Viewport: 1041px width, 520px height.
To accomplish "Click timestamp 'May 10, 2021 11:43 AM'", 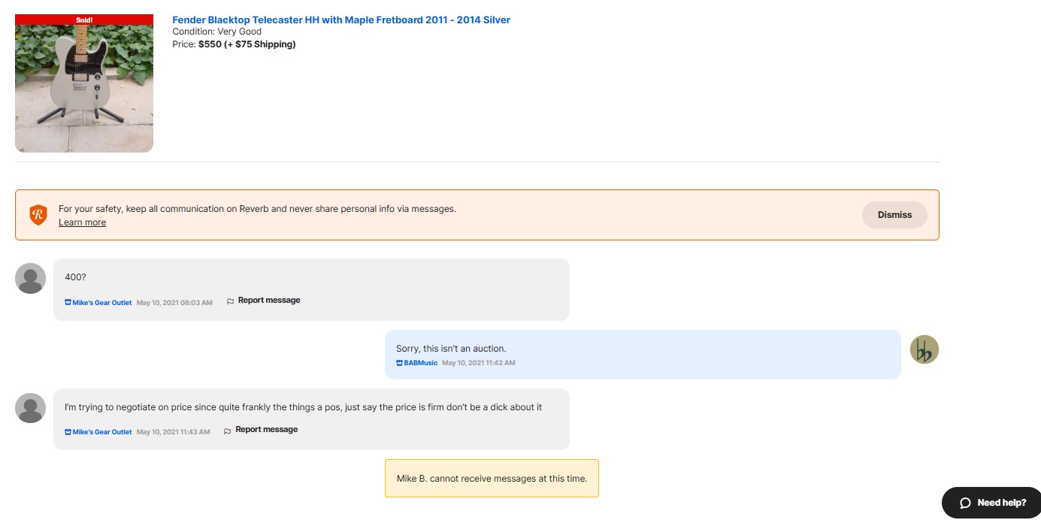I will 174,432.
